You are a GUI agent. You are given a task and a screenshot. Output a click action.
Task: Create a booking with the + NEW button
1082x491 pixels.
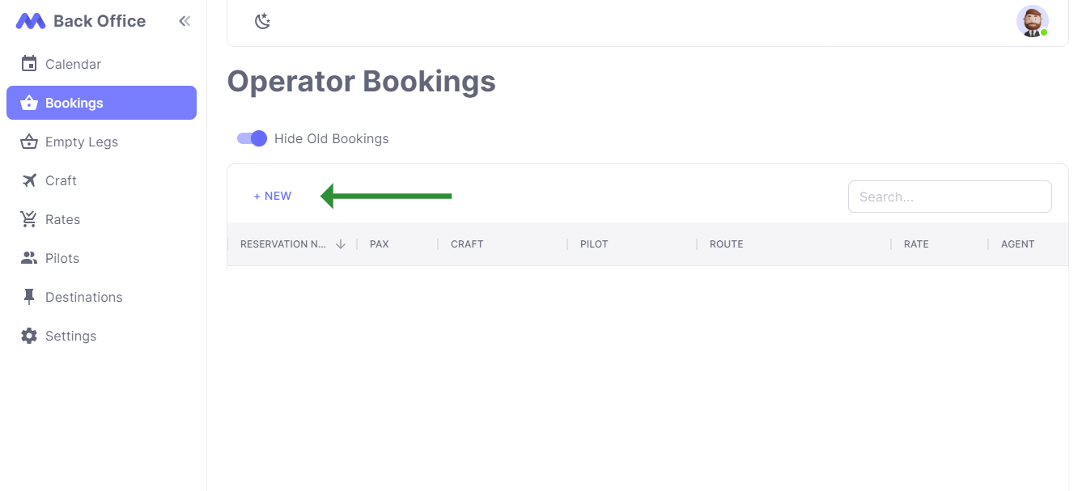tap(272, 196)
